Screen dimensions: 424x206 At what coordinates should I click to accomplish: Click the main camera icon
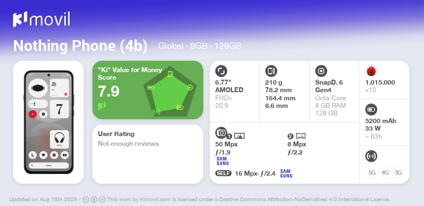click(221, 132)
